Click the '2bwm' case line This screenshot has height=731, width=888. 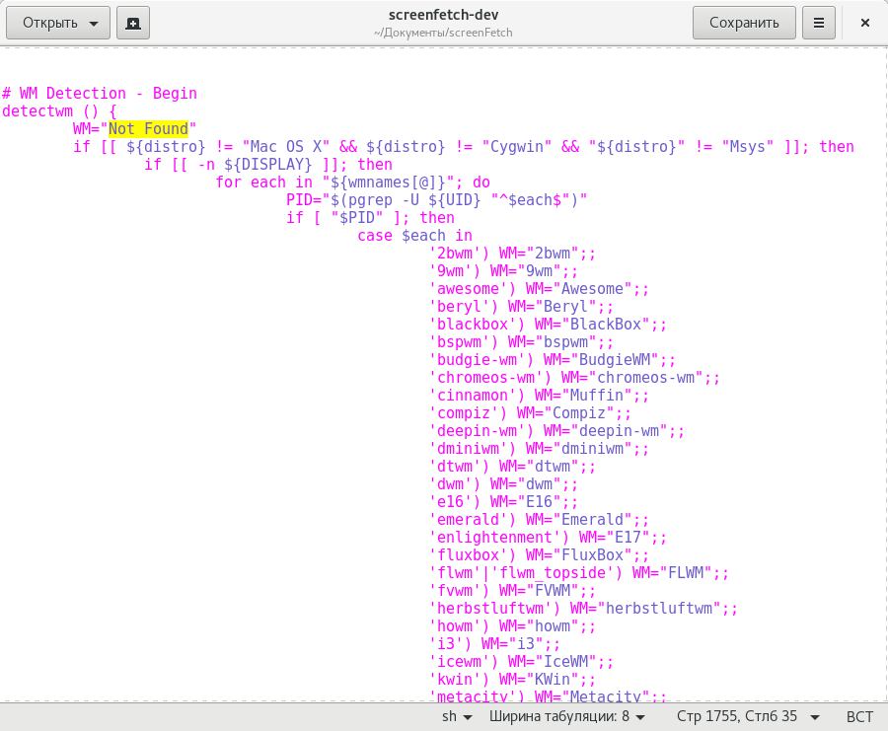click(512, 254)
